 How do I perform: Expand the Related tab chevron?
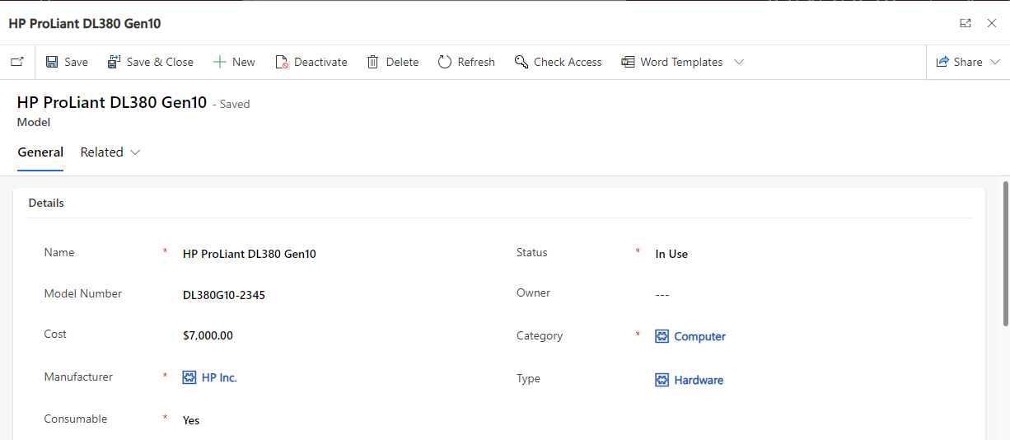pyautogui.click(x=136, y=152)
